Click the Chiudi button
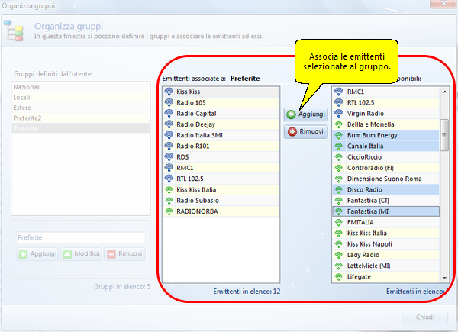Image resolution: width=458 pixels, height=332 pixels. click(x=424, y=317)
